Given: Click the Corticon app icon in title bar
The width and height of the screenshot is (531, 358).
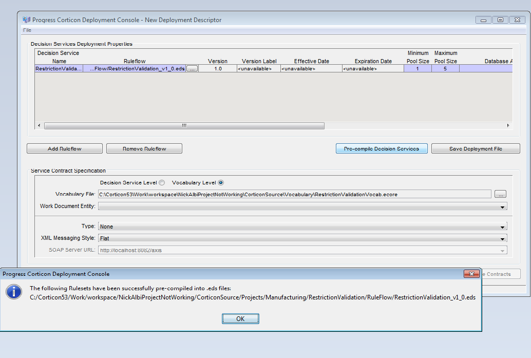Looking at the screenshot, I should tap(26, 20).
